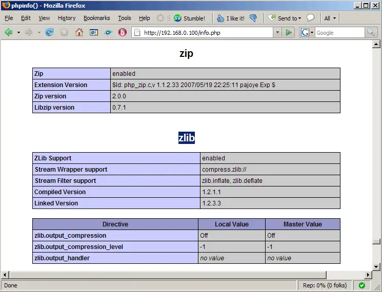Image resolution: width=382 pixels, height=292 pixels.
Task: Click the 'zip' section heading
Action: point(186,53)
